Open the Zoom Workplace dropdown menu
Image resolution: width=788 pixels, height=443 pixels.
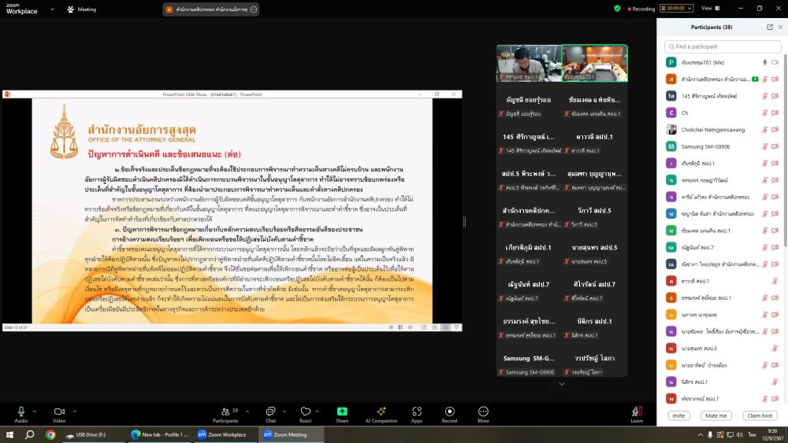(51, 9)
